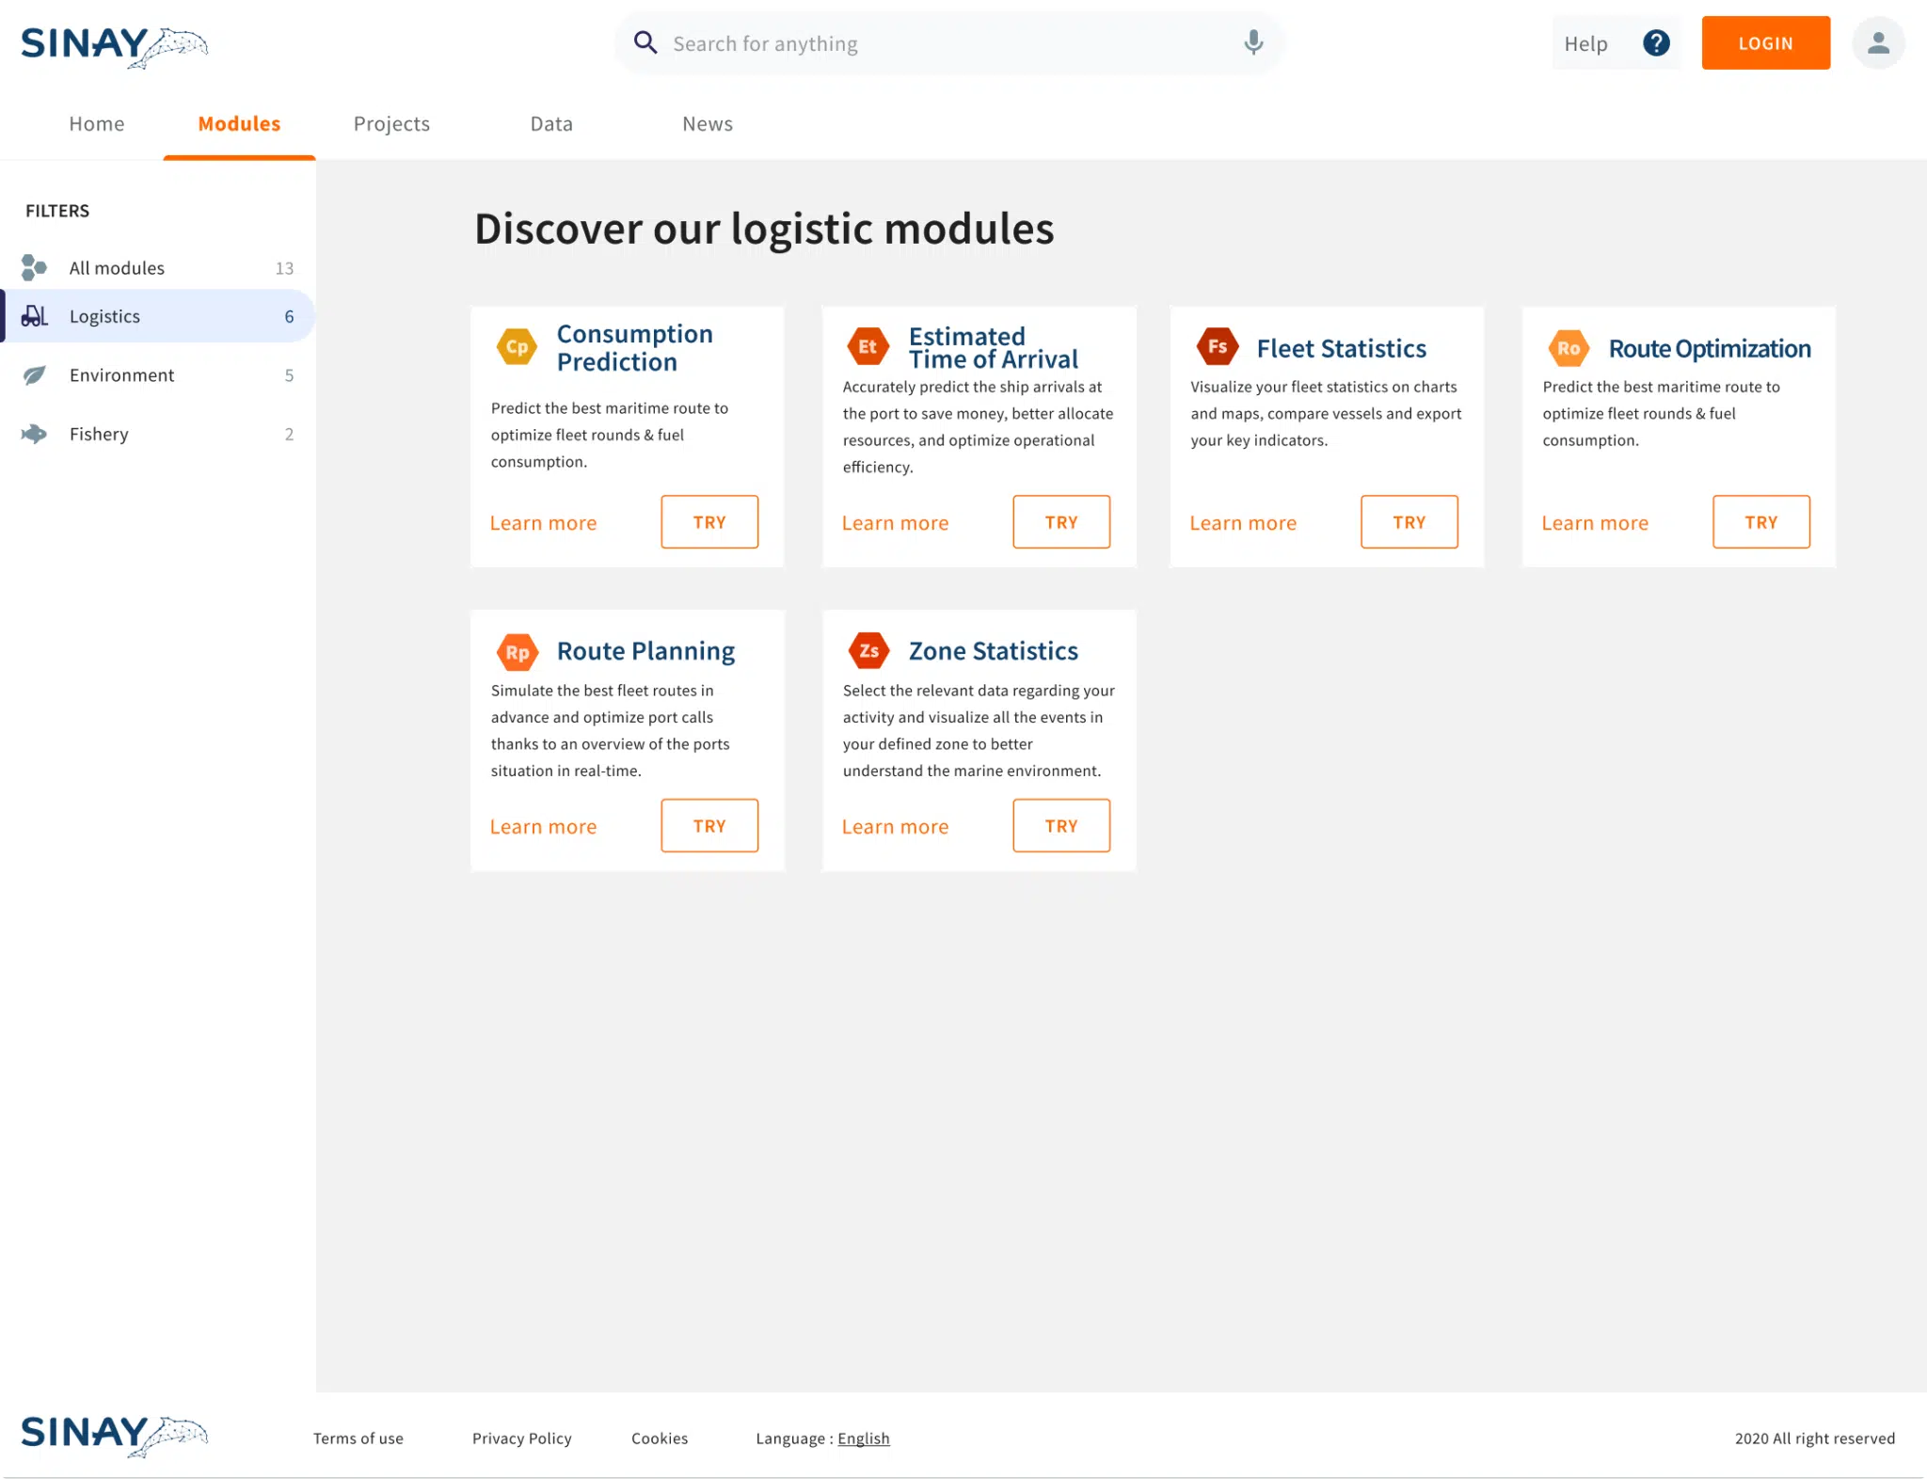
Task: Click the microphone voice search icon
Action: 1252,42
